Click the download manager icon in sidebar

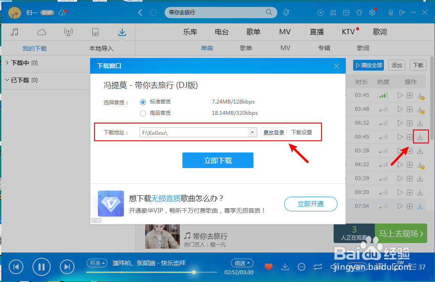122,32
